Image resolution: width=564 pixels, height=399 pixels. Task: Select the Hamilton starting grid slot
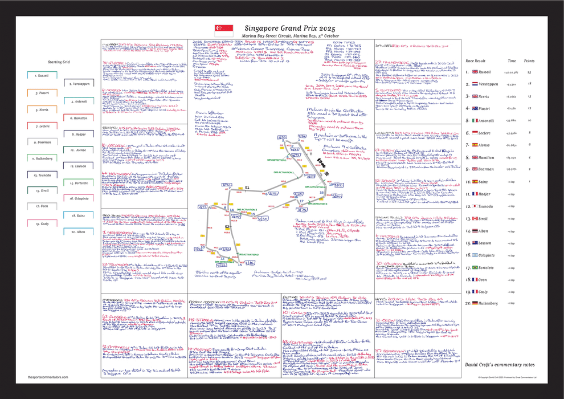click(76, 117)
